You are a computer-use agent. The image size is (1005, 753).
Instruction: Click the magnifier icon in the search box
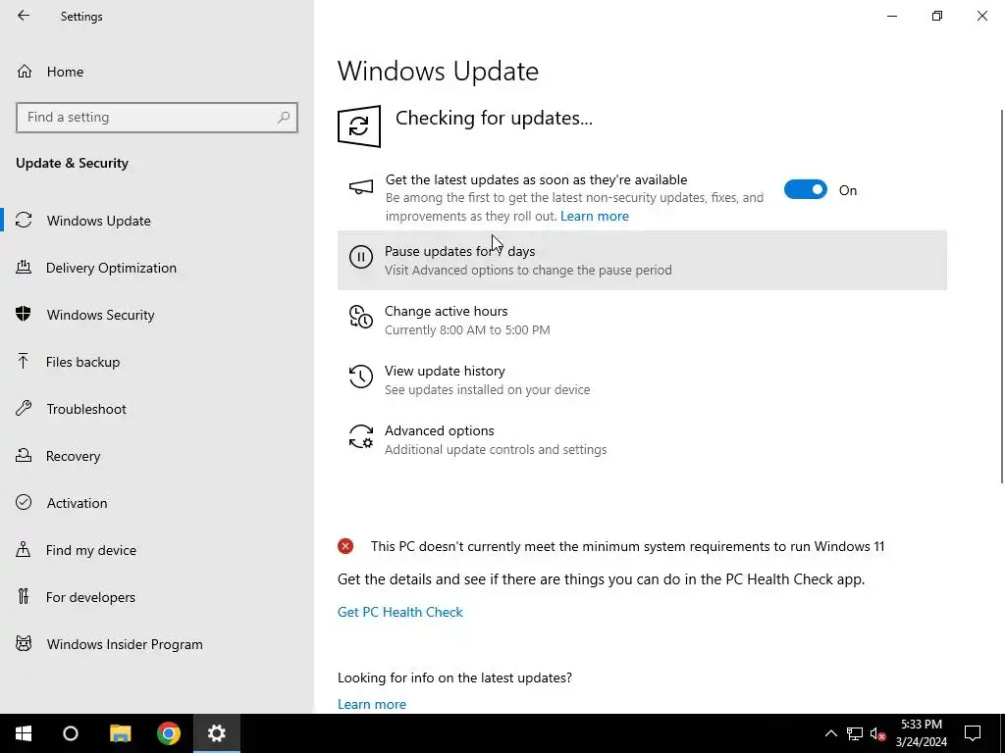(284, 118)
